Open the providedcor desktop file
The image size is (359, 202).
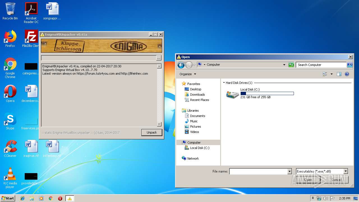[31, 179]
